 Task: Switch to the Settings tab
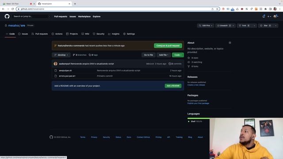(x=129, y=34)
